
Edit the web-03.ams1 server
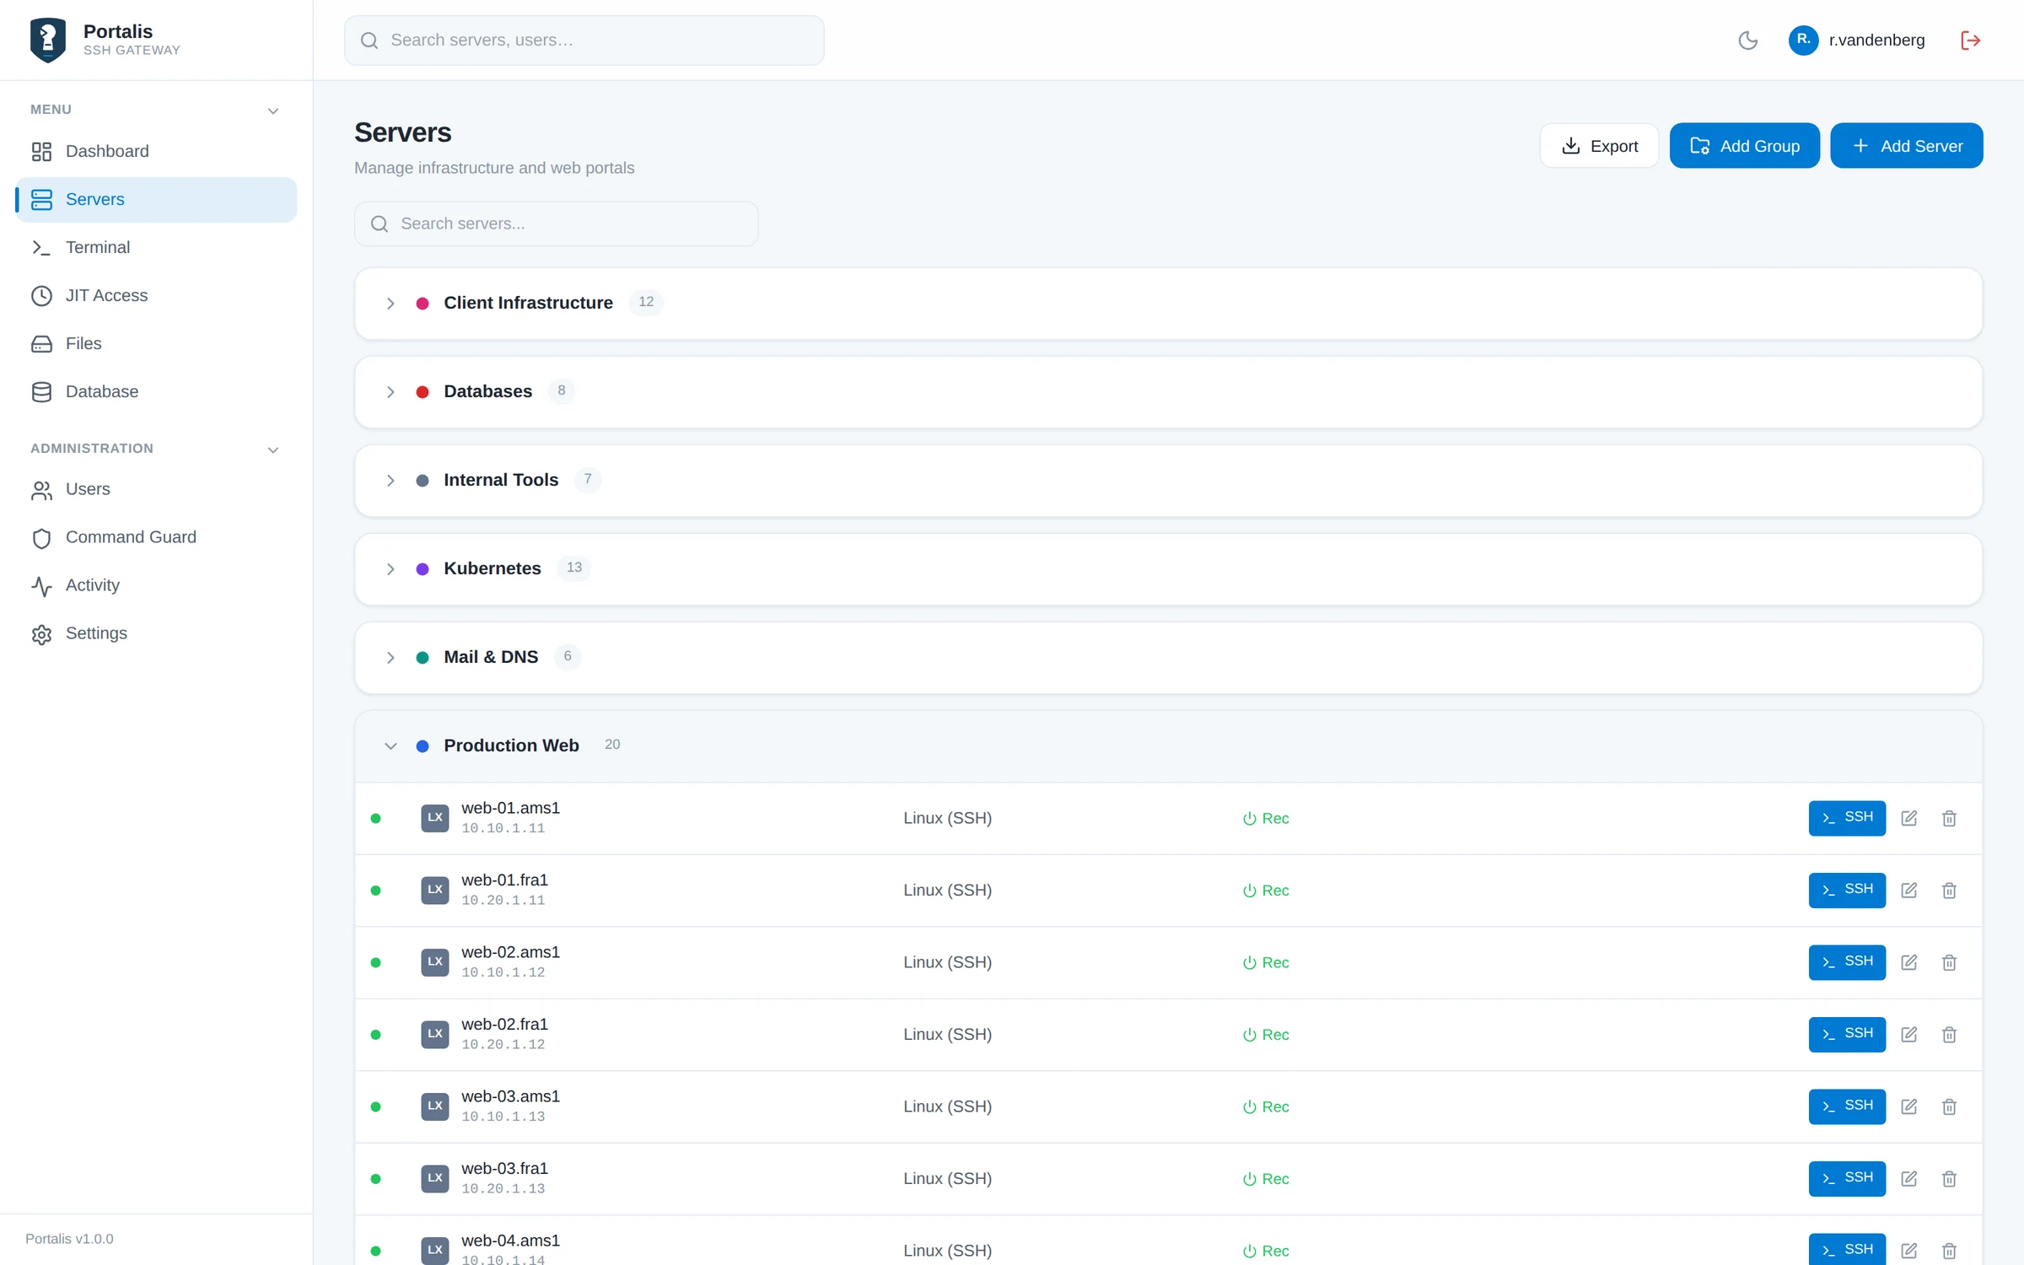tap(1909, 1106)
